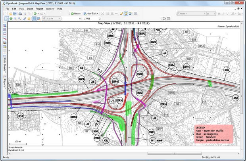Open Print Preview icon
Viewport: 246px width, 161px height.
pos(25,13)
